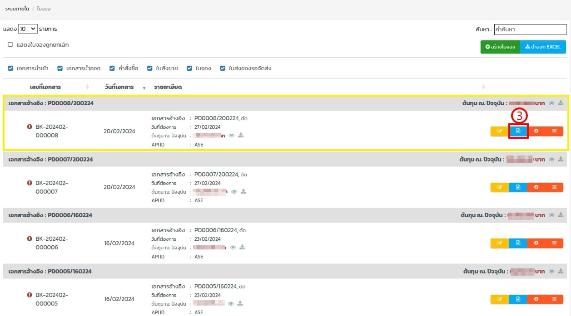The height and width of the screenshot is (316, 571).
Task: Click the ค้นหา search input field
Action: 530,29
